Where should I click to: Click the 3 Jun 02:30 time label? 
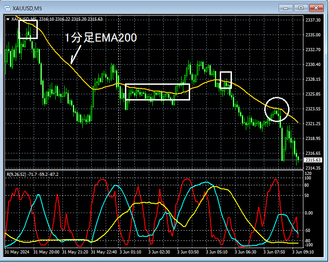click(x=159, y=252)
